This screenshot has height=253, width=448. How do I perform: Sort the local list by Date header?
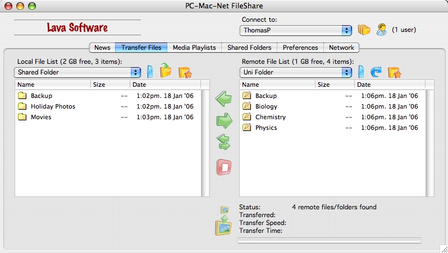[x=166, y=85]
